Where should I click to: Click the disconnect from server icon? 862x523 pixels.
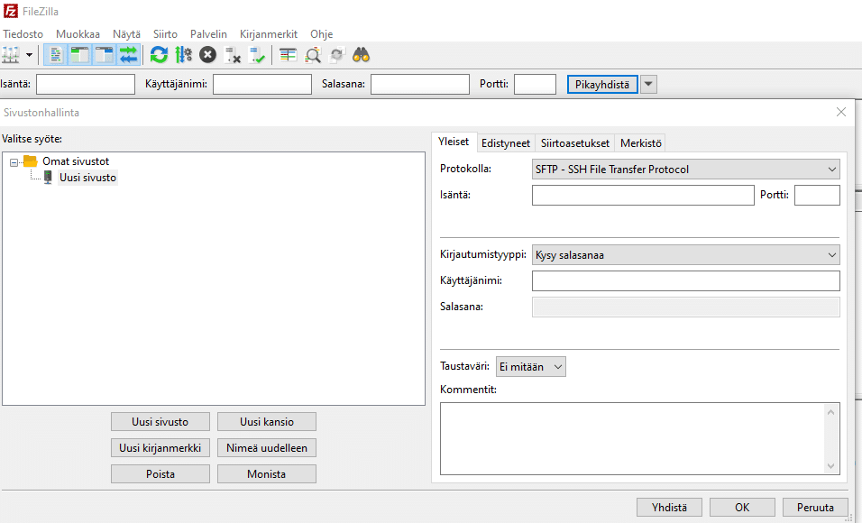[x=233, y=55]
